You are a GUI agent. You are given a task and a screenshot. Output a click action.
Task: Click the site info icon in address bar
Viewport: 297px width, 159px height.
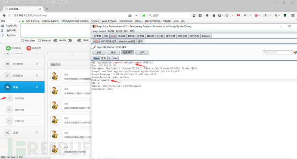click(x=9, y=15)
